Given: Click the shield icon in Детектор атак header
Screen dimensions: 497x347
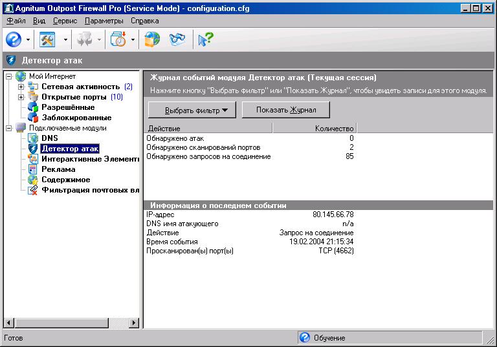Looking at the screenshot, I should [11, 60].
